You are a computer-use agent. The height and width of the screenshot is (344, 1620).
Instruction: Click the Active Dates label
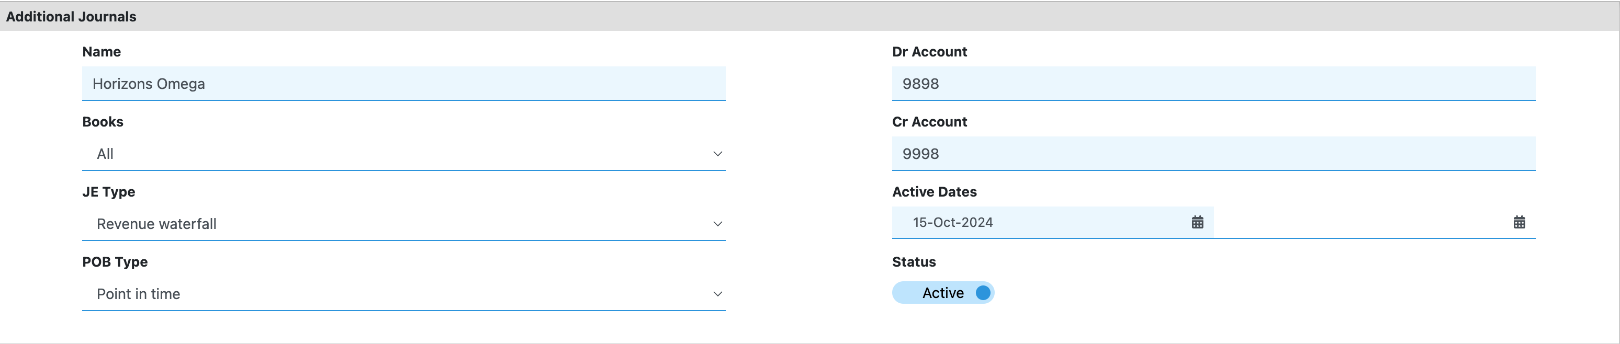935,192
